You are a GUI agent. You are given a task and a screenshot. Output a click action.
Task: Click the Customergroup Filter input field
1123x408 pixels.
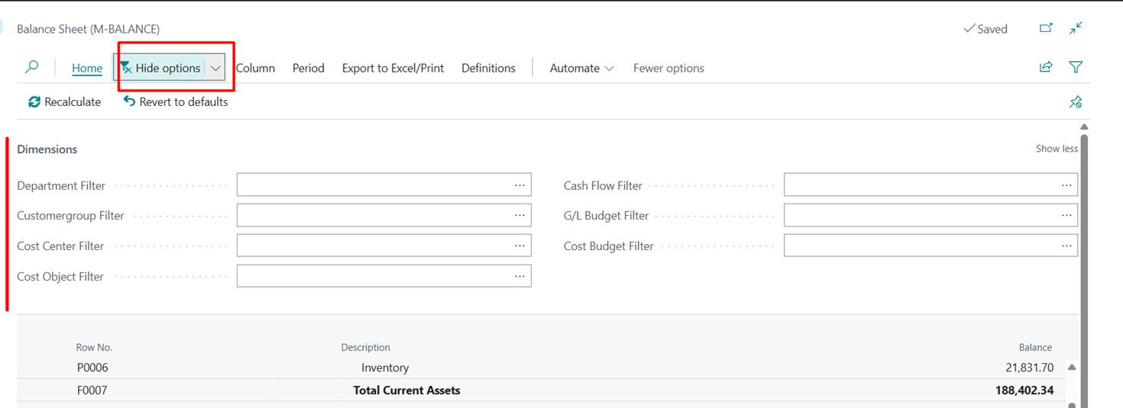point(384,215)
